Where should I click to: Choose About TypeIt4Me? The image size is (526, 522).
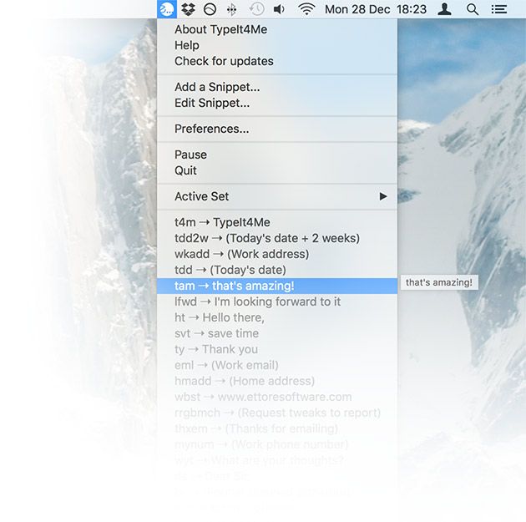[x=277, y=29]
